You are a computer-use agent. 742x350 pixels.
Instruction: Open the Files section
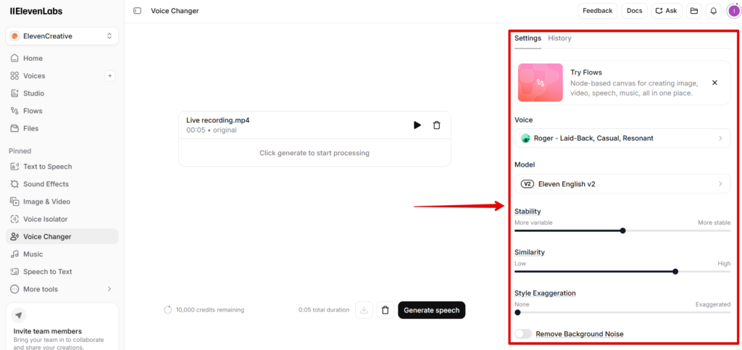point(62,128)
